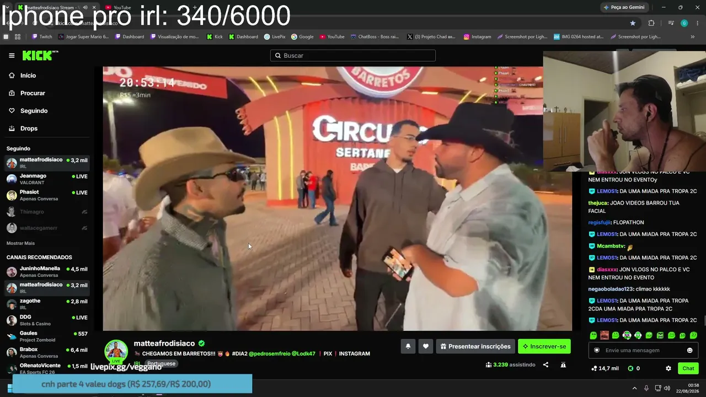Open followed channel matteafrodisiaco under Seguindo
Viewport: 706px width, 397px height.
(47, 163)
